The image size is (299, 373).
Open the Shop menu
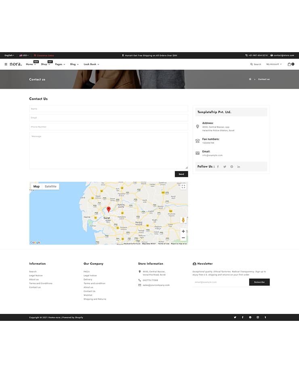pyautogui.click(x=45, y=64)
